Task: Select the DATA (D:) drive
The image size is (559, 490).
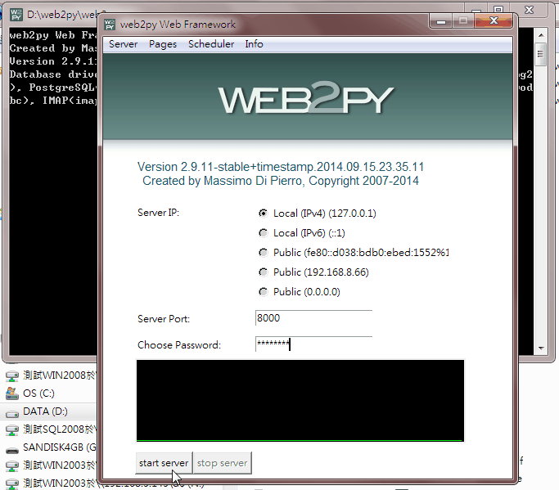Action: [x=45, y=411]
